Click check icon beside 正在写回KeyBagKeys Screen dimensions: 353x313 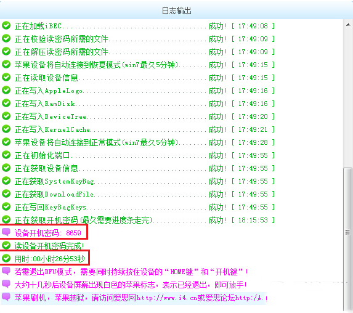(6, 206)
